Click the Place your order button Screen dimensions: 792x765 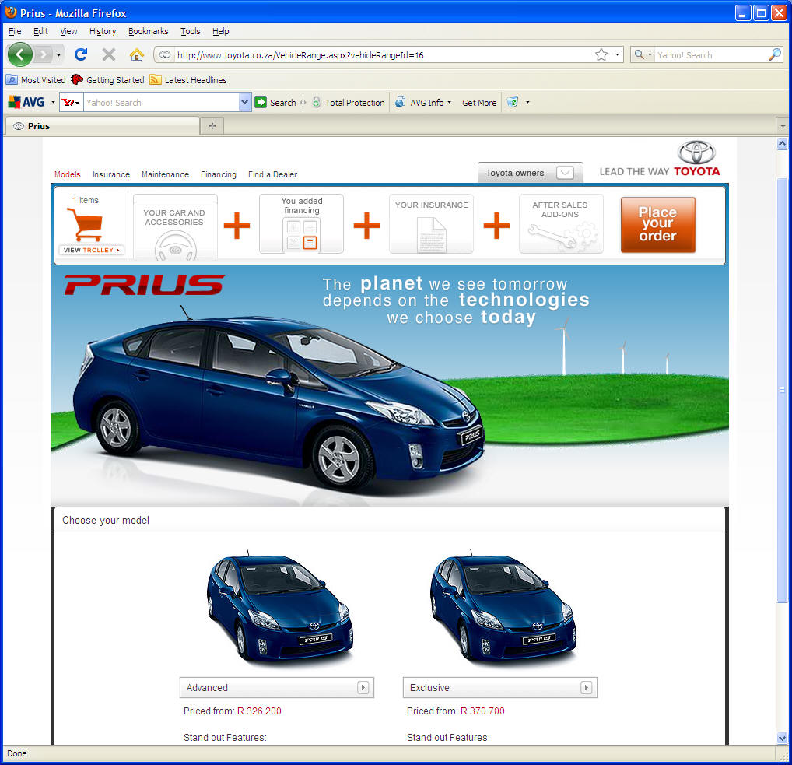tap(657, 224)
